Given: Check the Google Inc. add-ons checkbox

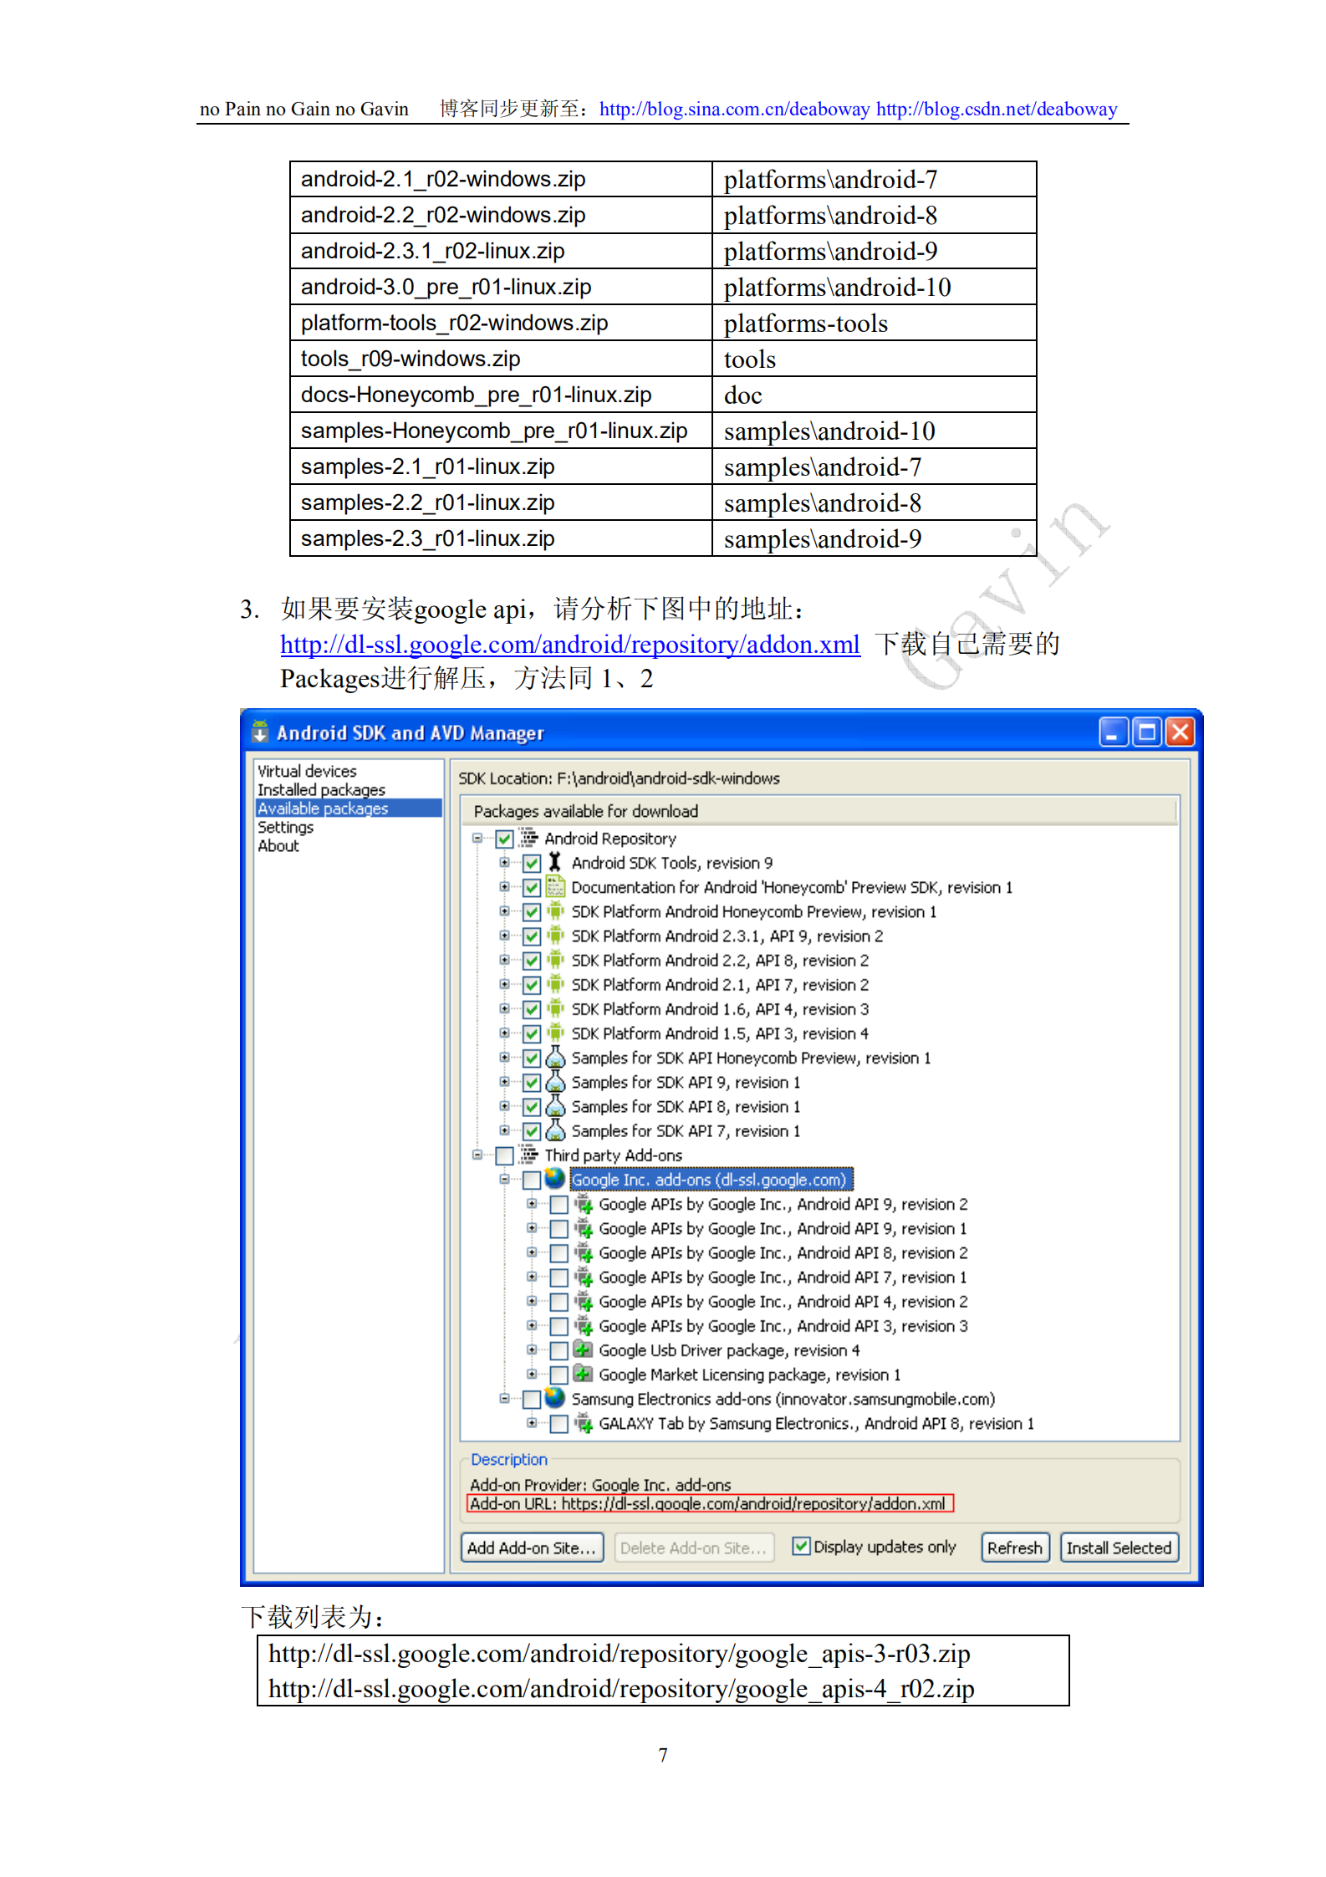Looking at the screenshot, I should [x=532, y=1180].
